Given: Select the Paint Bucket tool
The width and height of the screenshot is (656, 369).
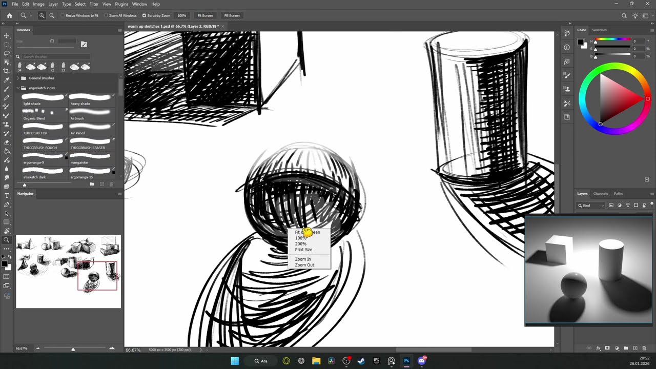Looking at the screenshot, I should pyautogui.click(x=7, y=151).
